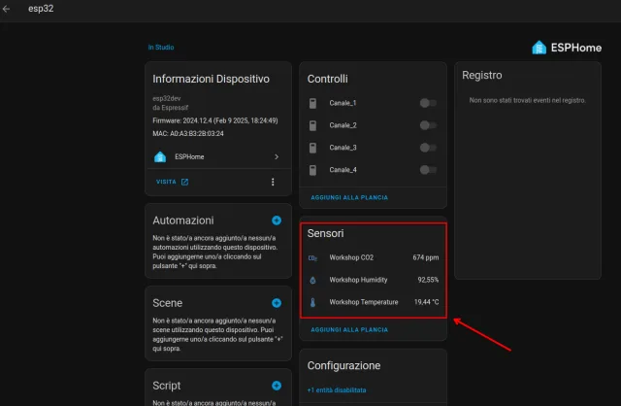621x406 pixels.
Task: Click the Workshop Humidity droplet icon
Action: pyautogui.click(x=312, y=280)
